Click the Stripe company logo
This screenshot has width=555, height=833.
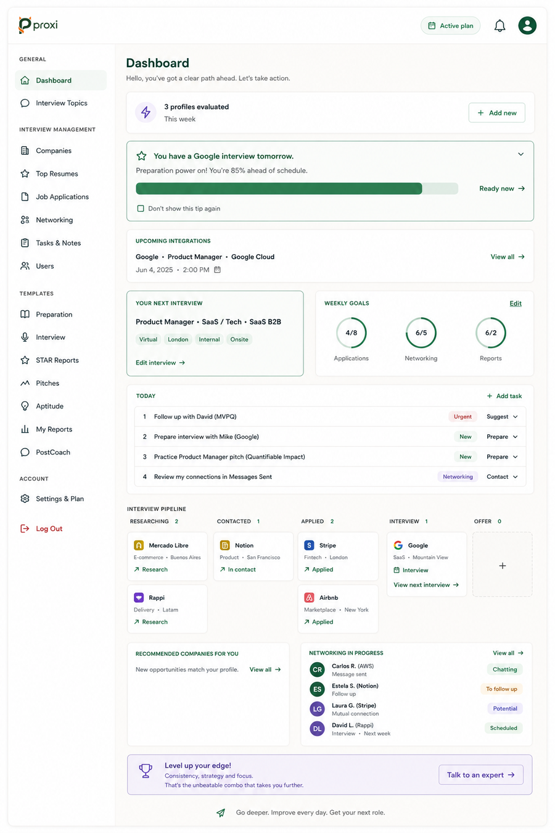pos(310,545)
